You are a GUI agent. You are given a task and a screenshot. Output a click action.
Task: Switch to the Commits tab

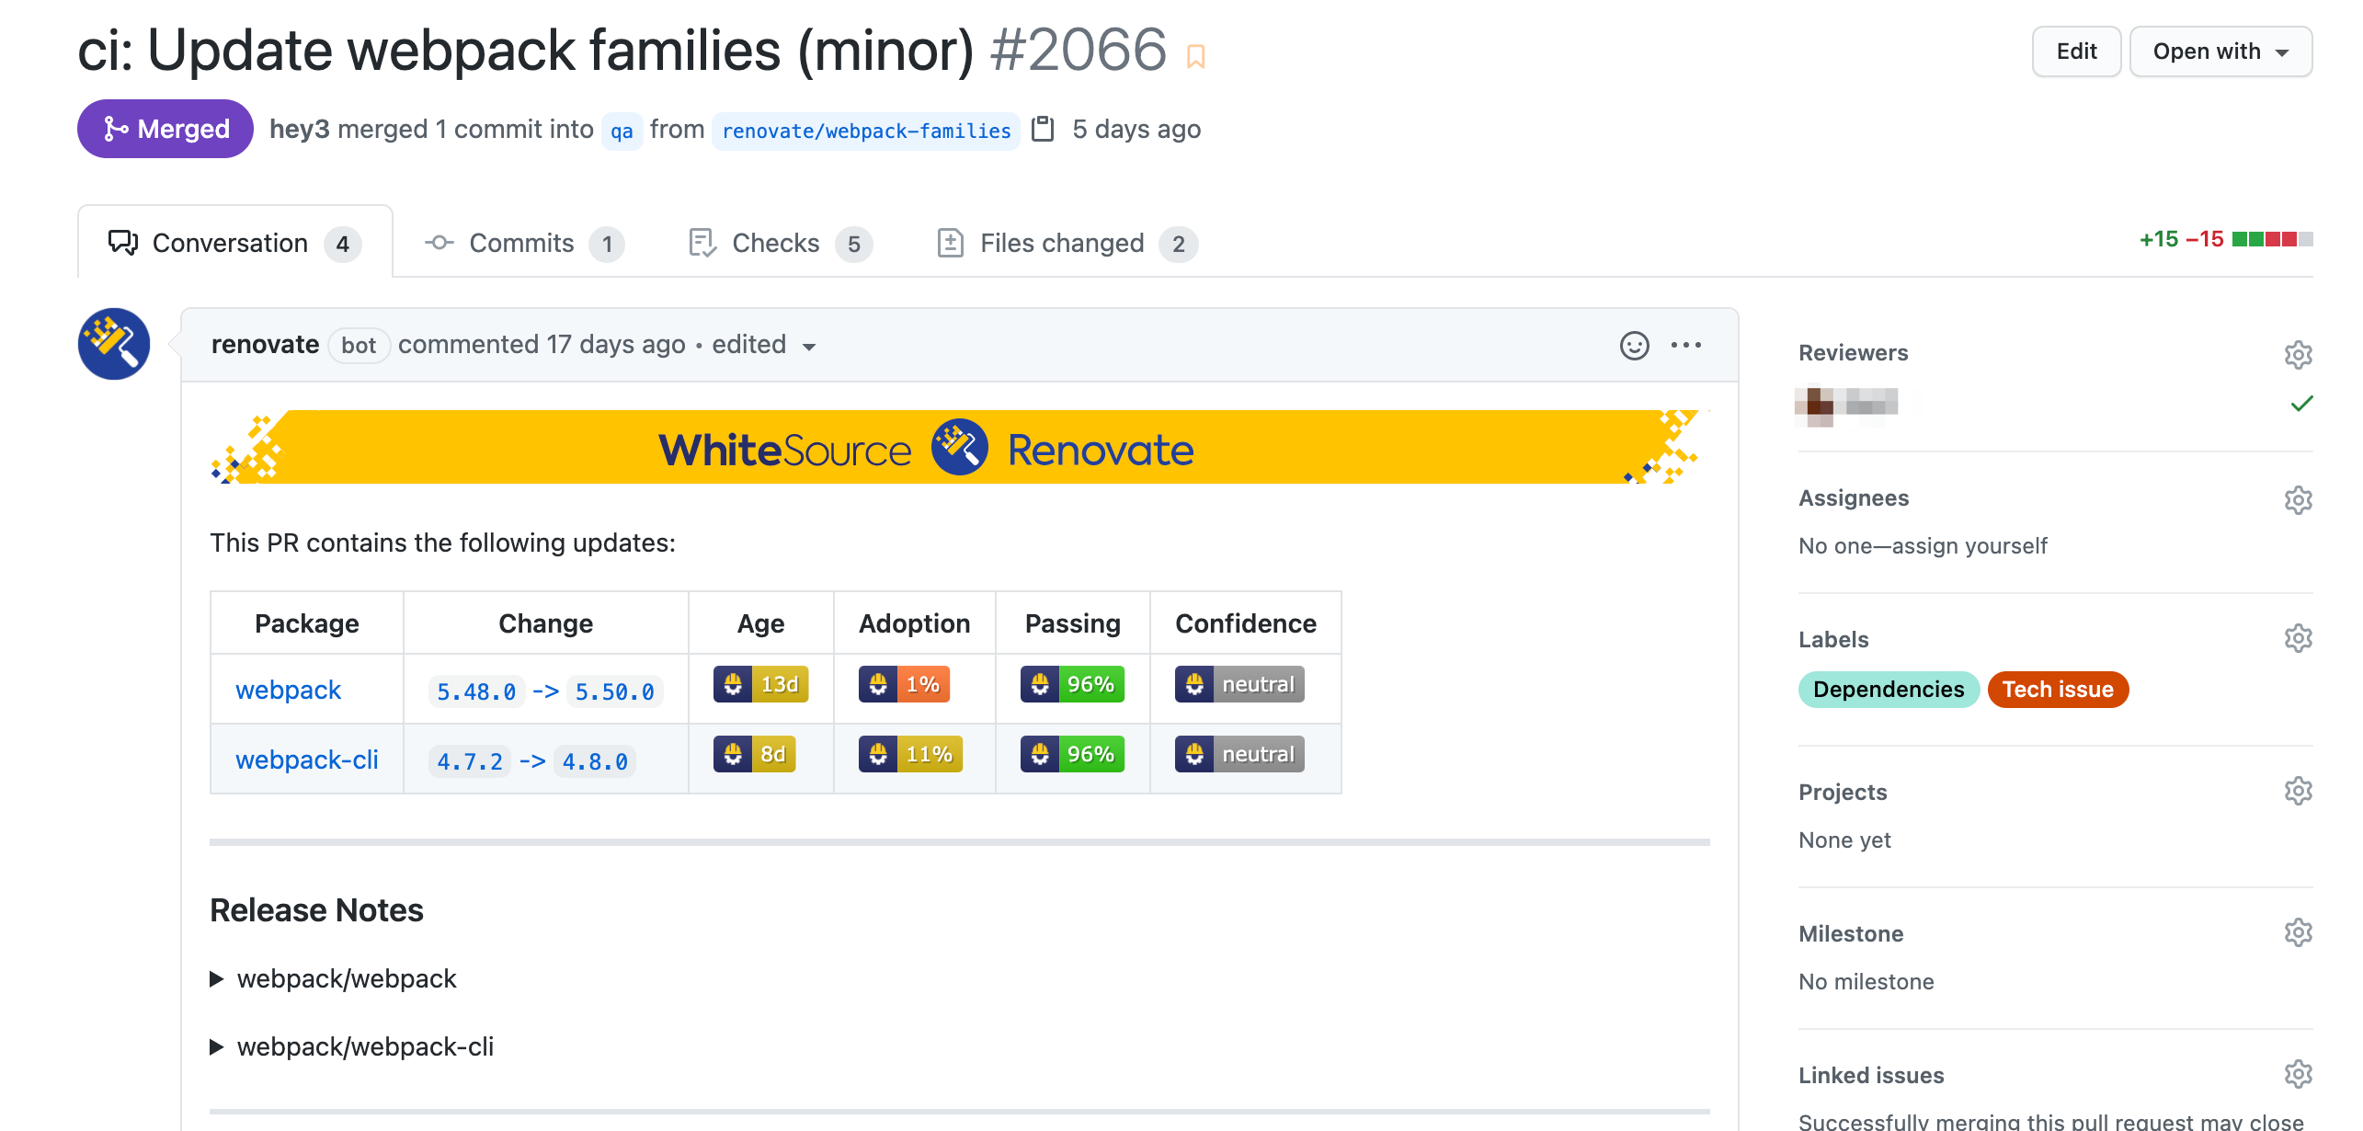coord(522,244)
